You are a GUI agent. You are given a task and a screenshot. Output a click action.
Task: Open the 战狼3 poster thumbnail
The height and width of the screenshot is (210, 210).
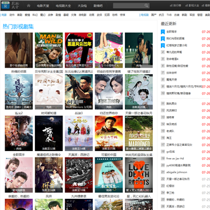pos(79,92)
